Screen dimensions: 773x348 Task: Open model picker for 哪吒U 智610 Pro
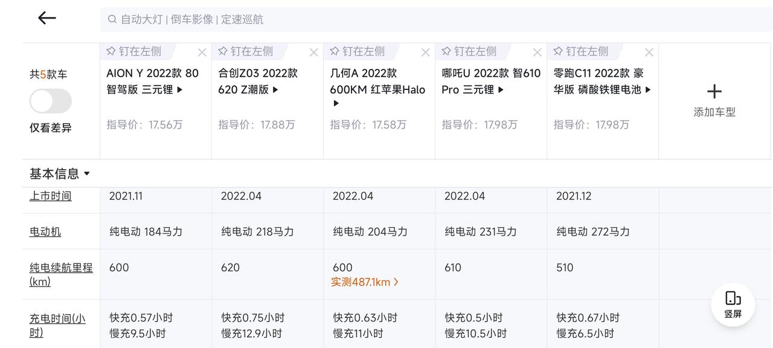click(x=491, y=82)
